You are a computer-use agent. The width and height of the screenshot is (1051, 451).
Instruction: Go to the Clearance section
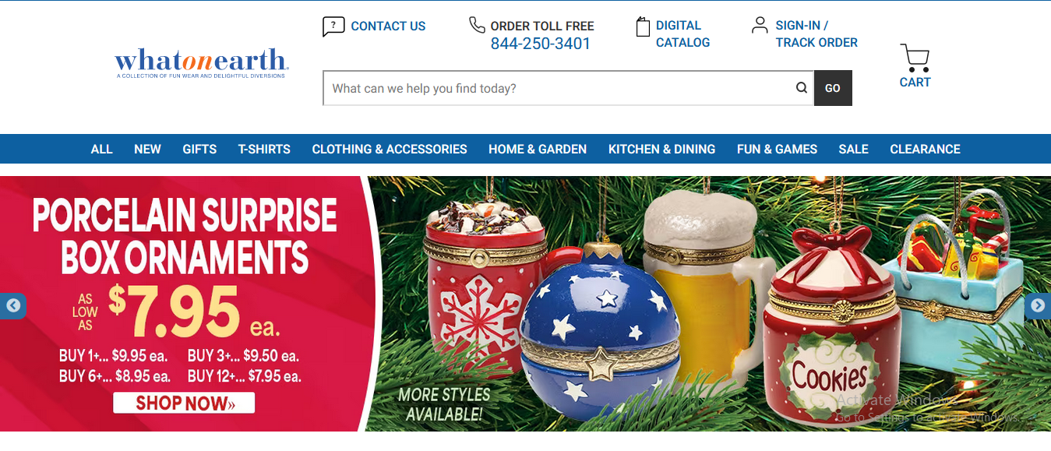point(925,149)
